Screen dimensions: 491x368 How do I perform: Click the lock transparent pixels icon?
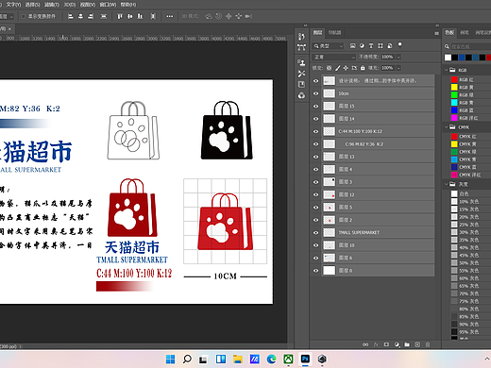(329, 68)
